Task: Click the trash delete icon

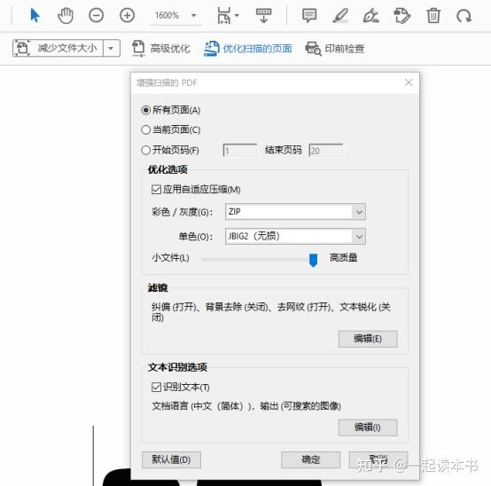Action: pos(433,15)
